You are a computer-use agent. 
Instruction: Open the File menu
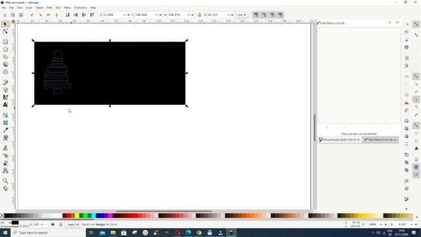(x=3, y=7)
